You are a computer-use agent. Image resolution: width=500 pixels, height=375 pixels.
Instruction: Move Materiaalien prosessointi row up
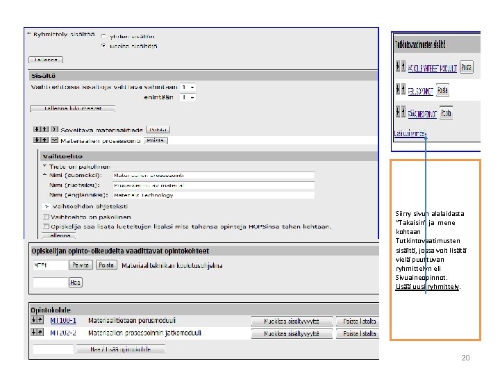click(45, 140)
